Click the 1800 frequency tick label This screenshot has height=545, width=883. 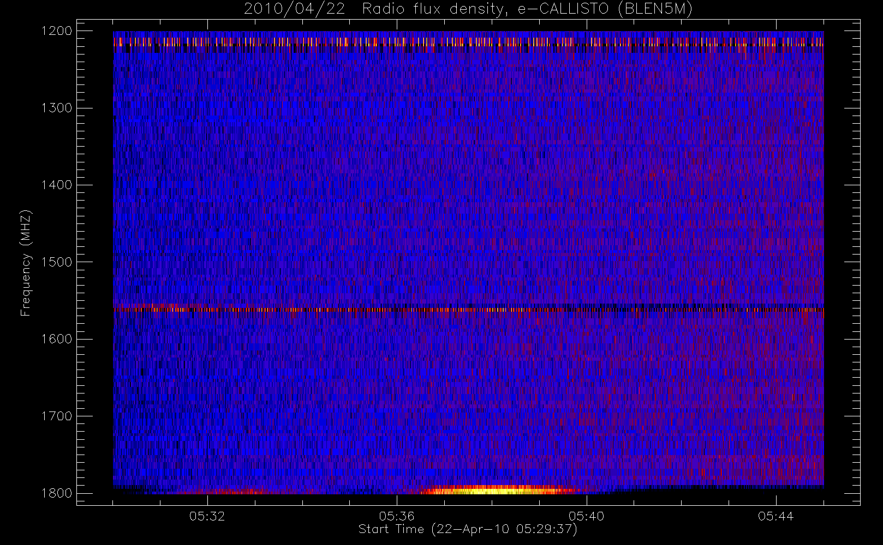57,493
